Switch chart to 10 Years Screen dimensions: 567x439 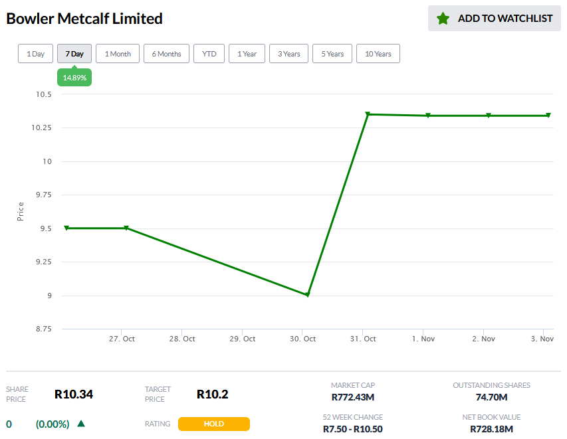[378, 54]
